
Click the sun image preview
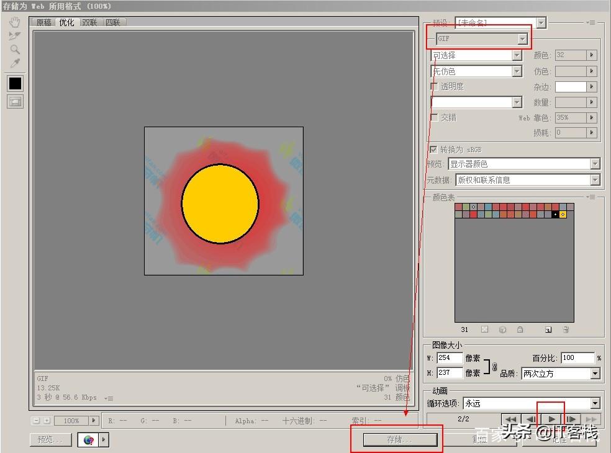click(x=224, y=201)
